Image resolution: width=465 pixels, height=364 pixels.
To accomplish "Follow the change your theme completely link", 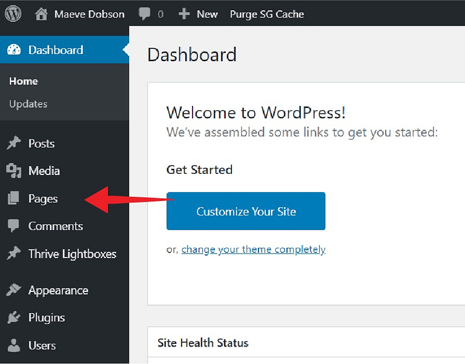I will [253, 250].
